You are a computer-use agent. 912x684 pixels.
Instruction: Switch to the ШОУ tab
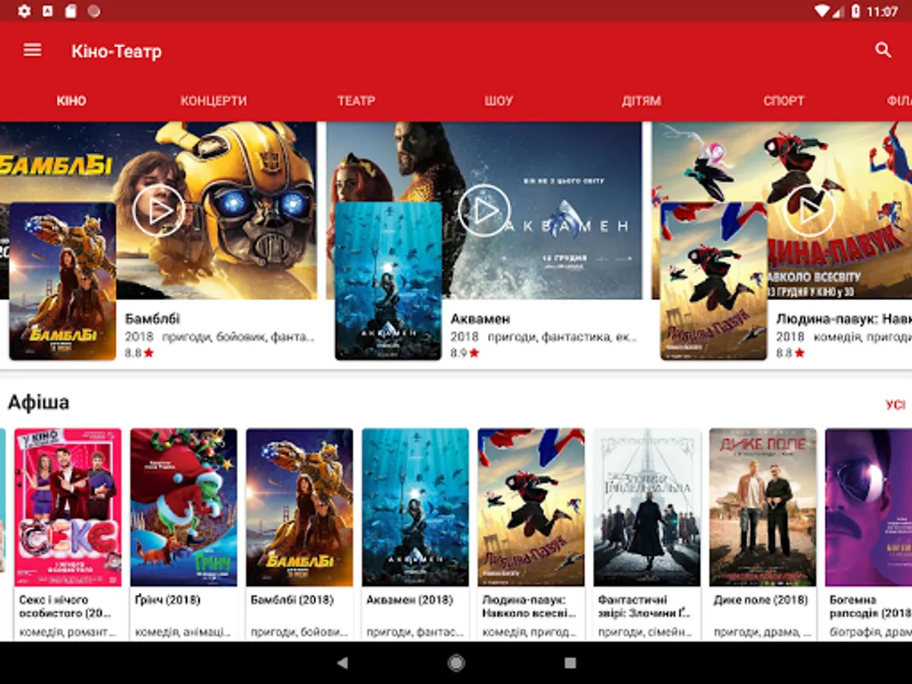coord(499,100)
